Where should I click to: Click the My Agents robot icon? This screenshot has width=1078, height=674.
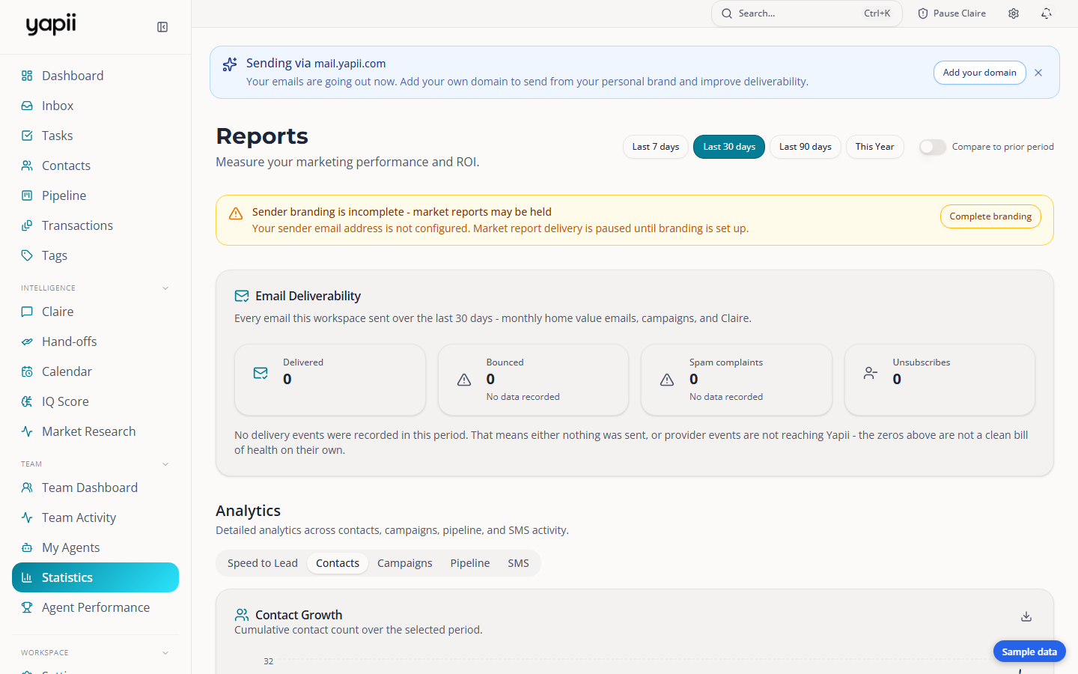[x=27, y=547]
